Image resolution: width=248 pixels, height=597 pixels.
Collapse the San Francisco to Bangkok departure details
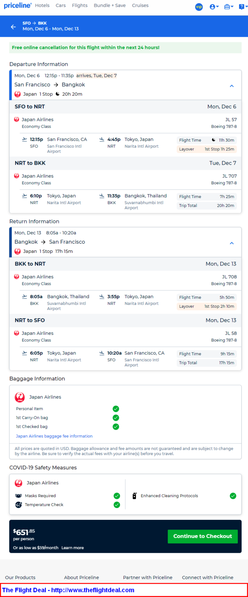tap(232, 86)
